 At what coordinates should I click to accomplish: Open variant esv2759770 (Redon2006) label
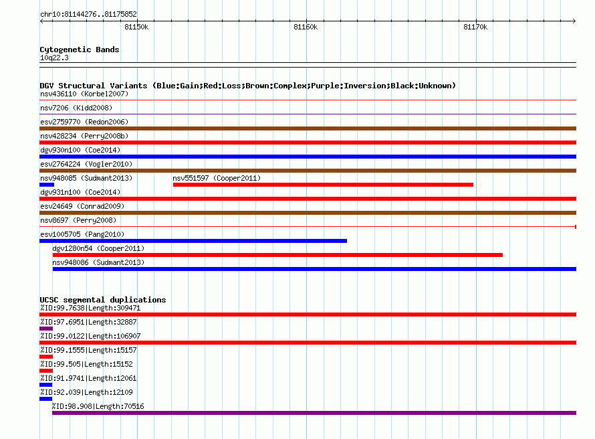pos(84,122)
